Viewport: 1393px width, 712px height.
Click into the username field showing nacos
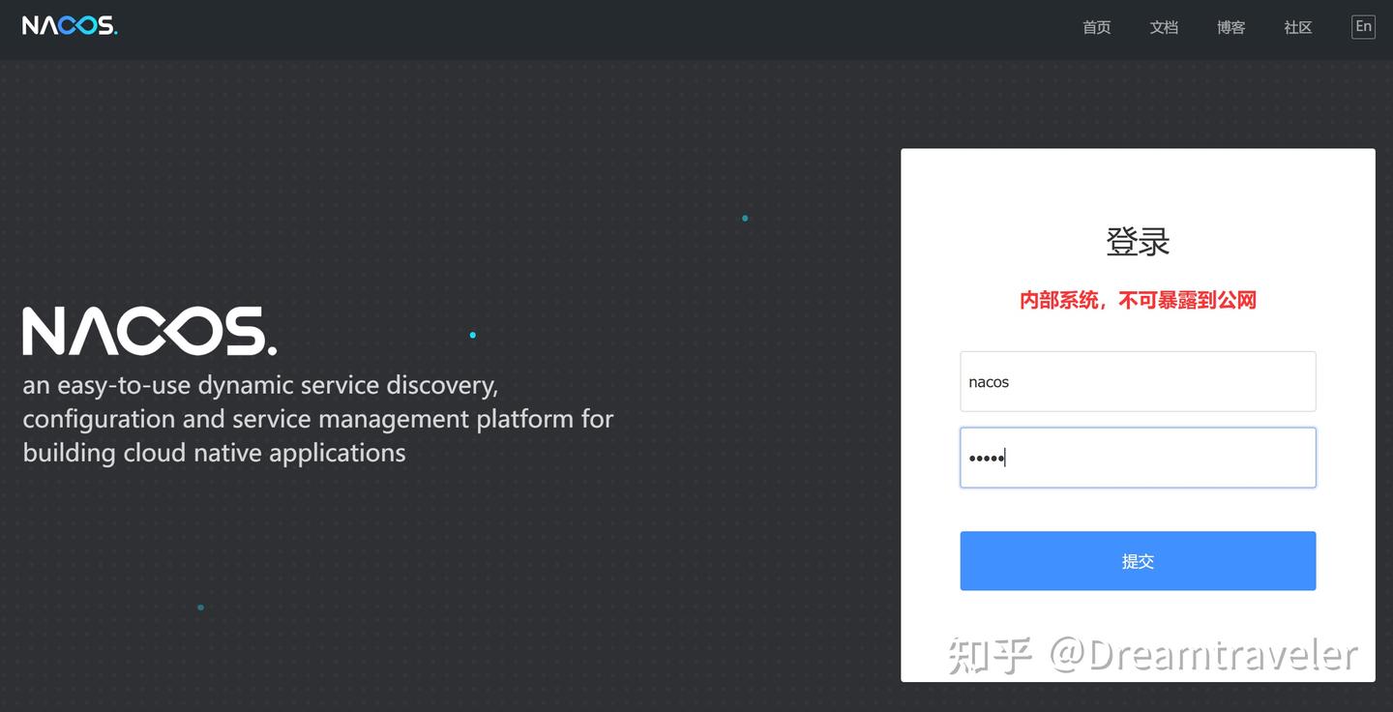coord(1138,381)
